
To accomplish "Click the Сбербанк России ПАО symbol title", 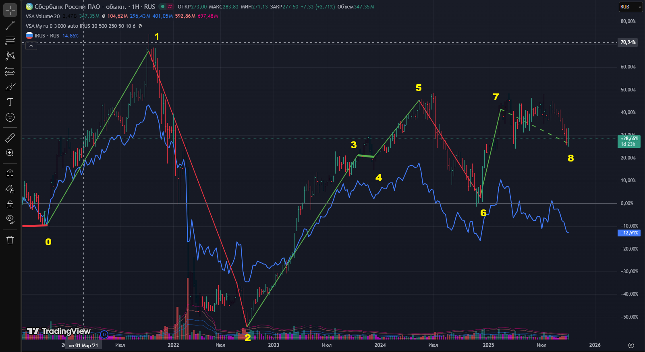I will pyautogui.click(x=80, y=6).
